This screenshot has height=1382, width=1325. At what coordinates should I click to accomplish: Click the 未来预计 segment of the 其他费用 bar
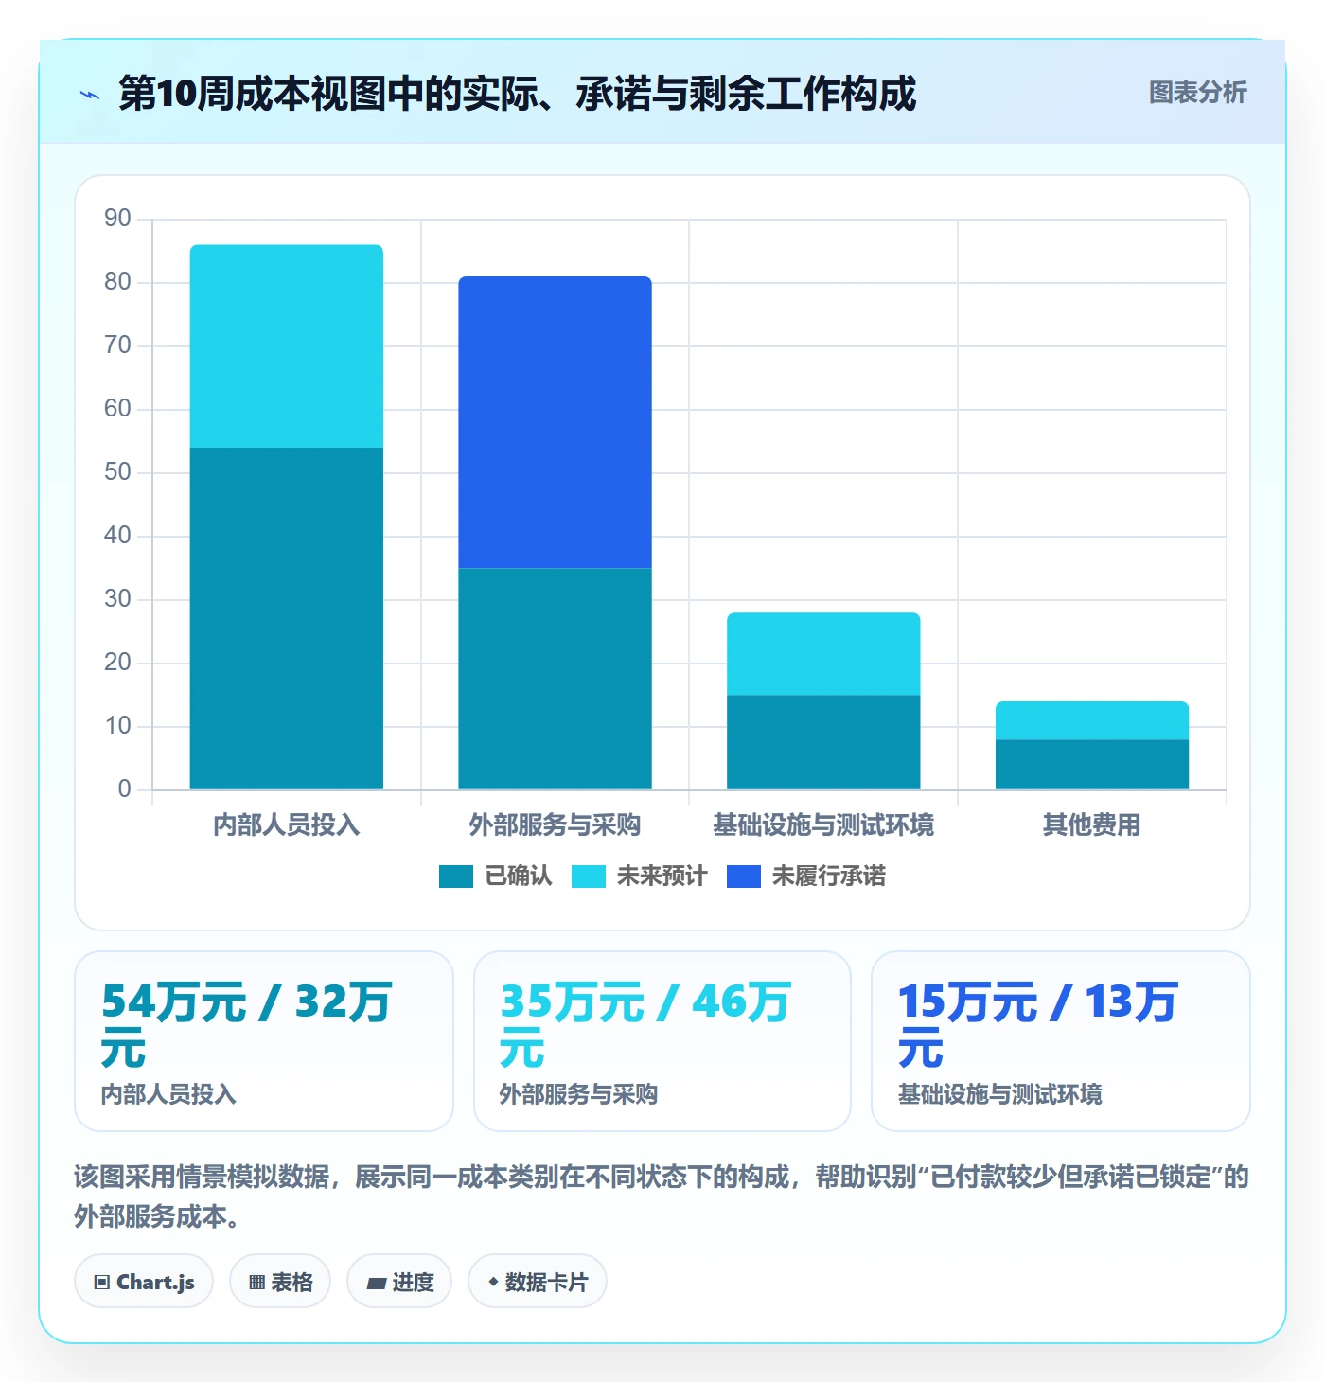[1092, 720]
